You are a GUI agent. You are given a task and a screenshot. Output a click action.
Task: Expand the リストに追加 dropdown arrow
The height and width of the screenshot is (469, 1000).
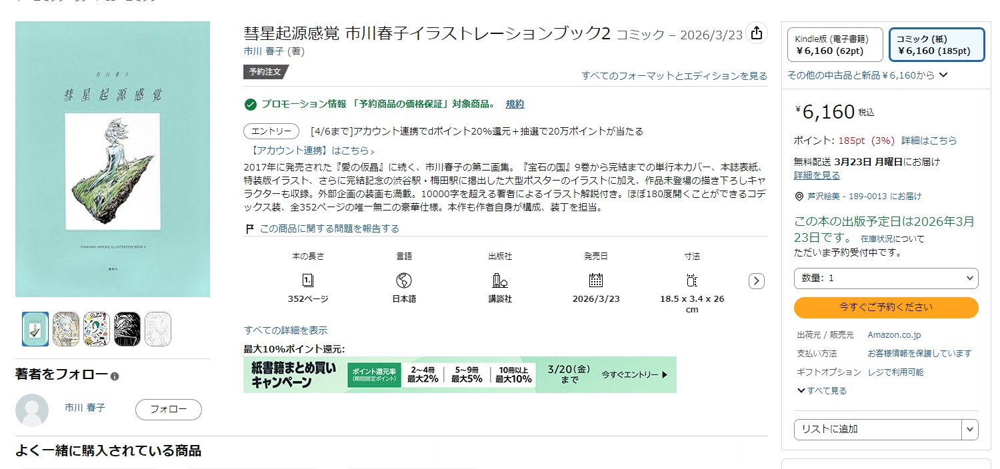point(969,430)
